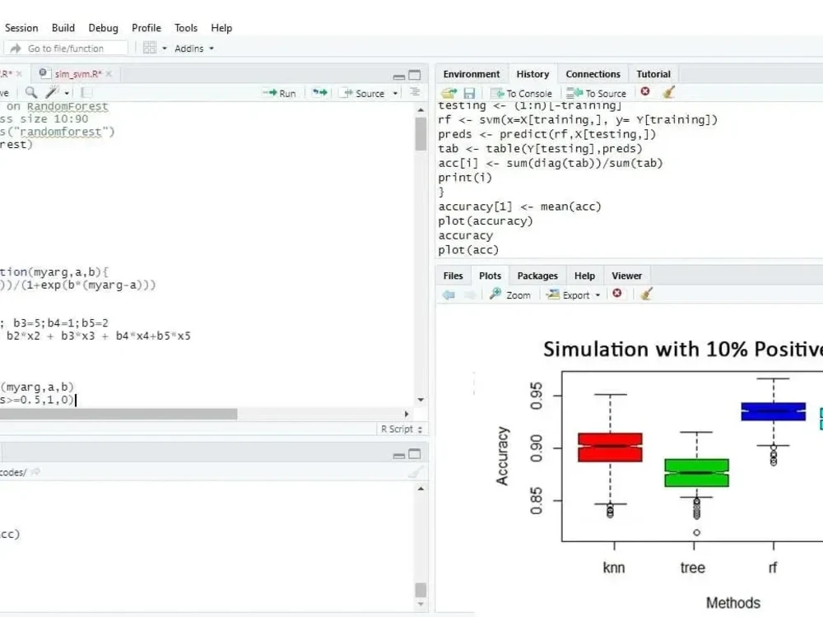
Task: Load saved history with the open folder icon
Action: click(x=449, y=92)
